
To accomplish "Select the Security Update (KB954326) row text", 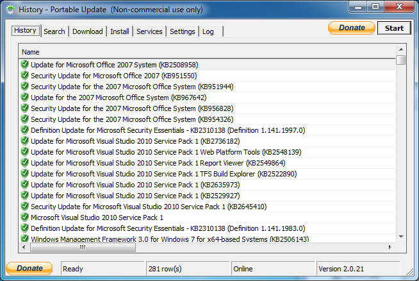I will click(x=132, y=119).
